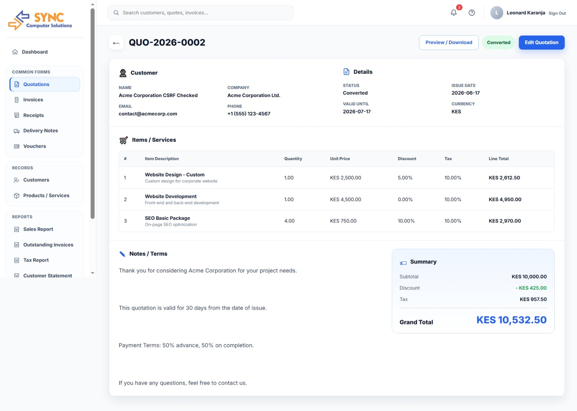This screenshot has width=577, height=411.
Task: Click the phone number +1 (555) 123-4567
Action: point(249,114)
